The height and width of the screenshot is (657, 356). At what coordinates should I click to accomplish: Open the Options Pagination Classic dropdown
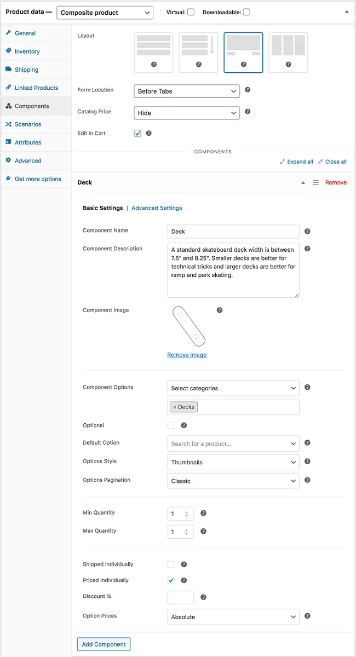(233, 481)
